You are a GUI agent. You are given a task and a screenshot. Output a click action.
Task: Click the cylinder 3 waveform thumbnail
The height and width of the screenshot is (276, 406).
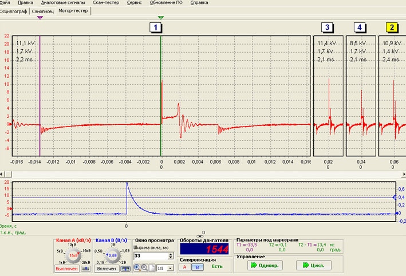coord(328,96)
